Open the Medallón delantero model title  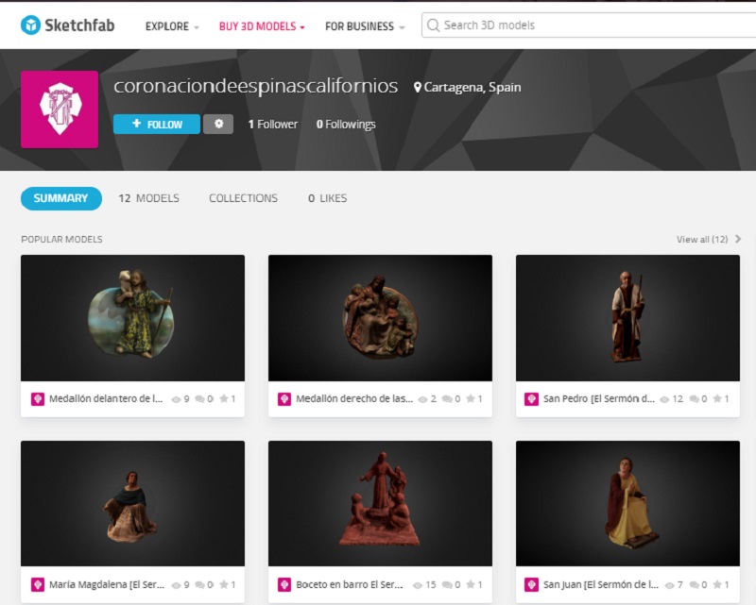[x=106, y=399]
